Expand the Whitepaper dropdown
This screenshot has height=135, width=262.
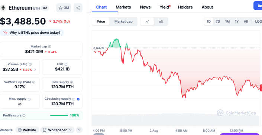(58, 130)
